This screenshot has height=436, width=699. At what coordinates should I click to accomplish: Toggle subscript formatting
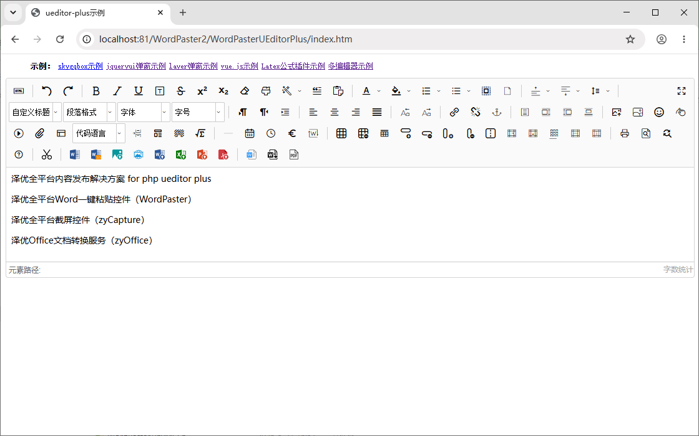coord(223,91)
